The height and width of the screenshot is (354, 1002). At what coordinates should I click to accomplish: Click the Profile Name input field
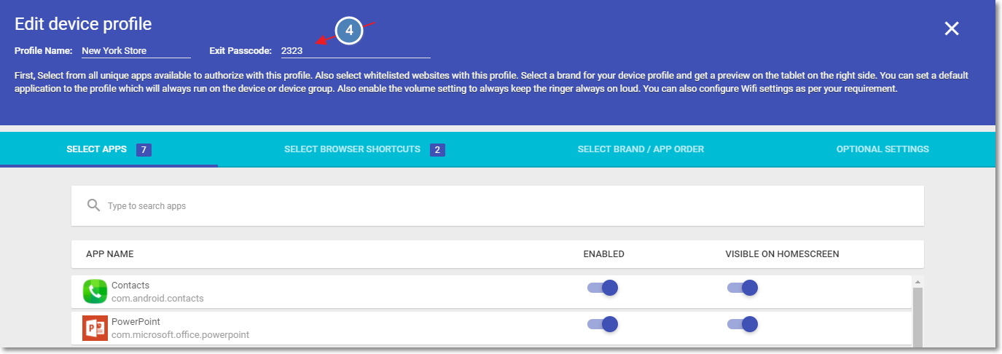135,51
